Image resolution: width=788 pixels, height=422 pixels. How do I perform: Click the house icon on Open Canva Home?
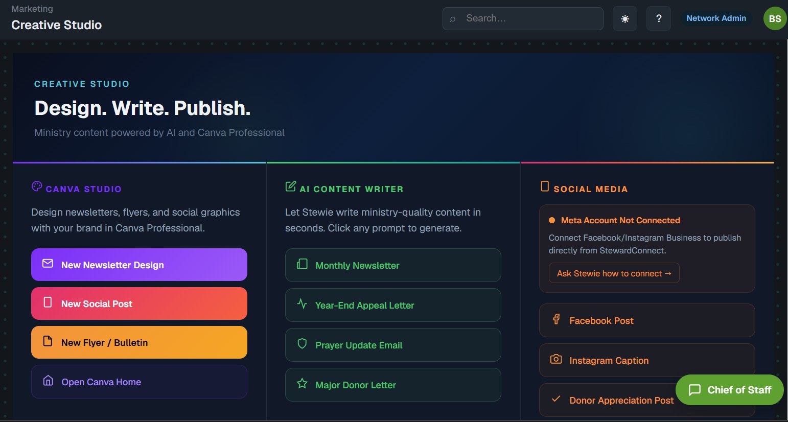click(48, 381)
